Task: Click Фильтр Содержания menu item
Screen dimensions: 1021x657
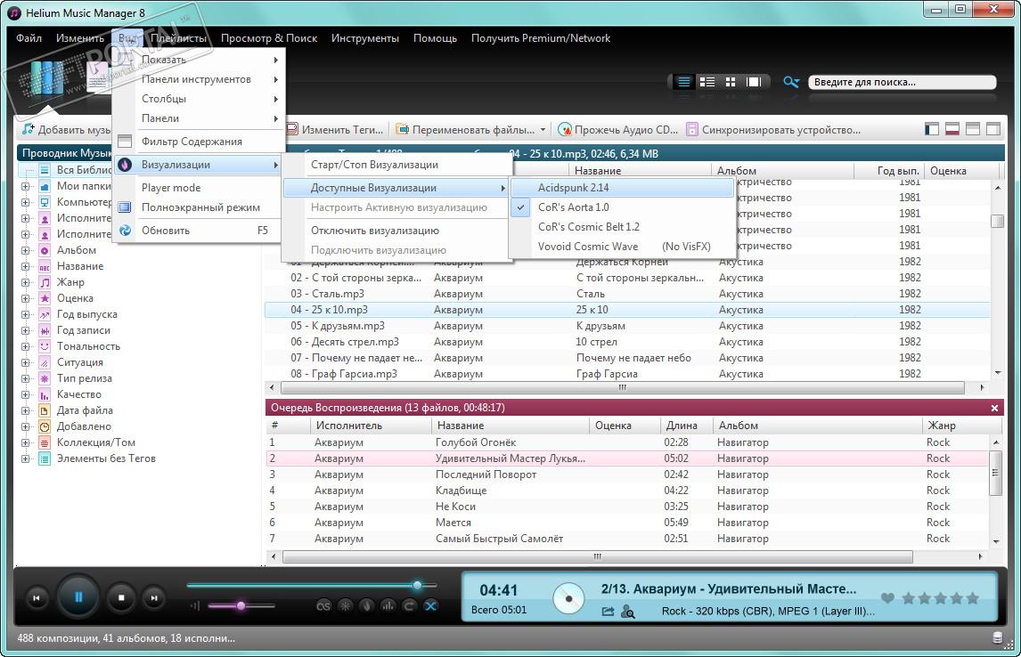Action: (199, 142)
